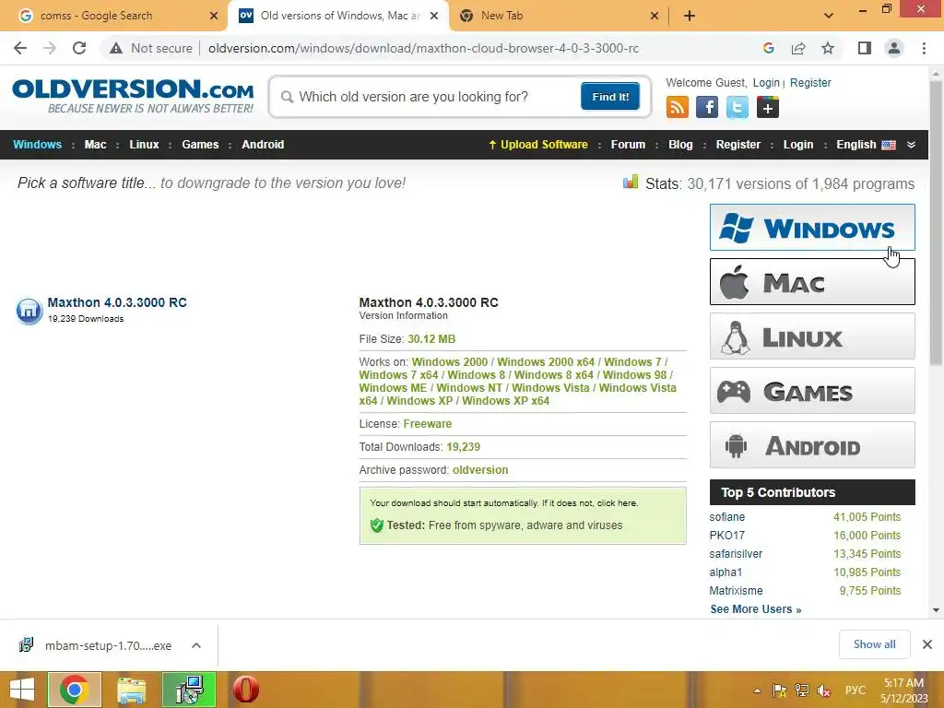
Task: Click the Action Center flag tray icon
Action: point(779,690)
